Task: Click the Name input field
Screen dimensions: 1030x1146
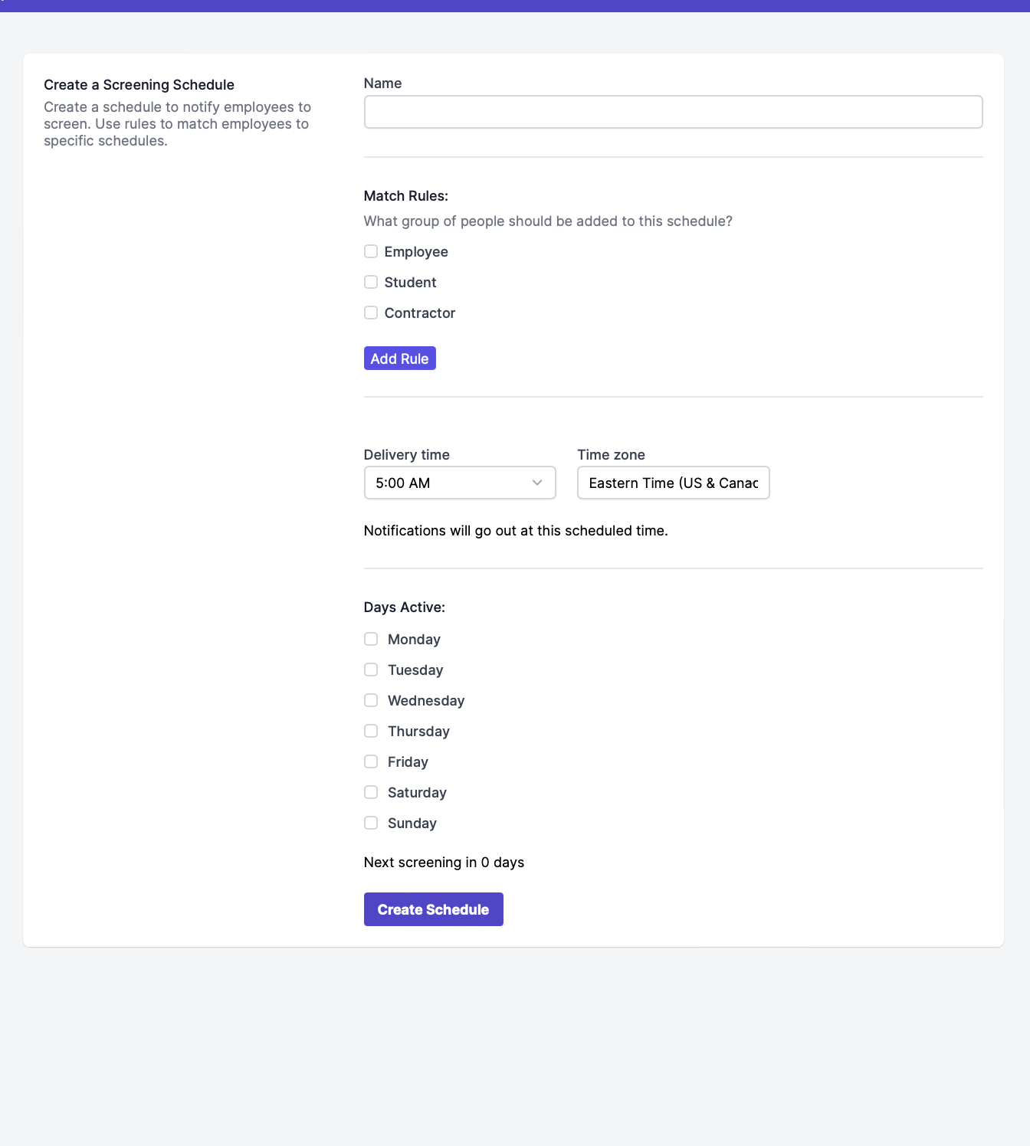Action: tap(673, 112)
